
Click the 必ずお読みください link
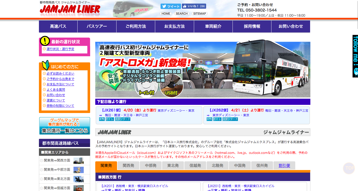60,73
